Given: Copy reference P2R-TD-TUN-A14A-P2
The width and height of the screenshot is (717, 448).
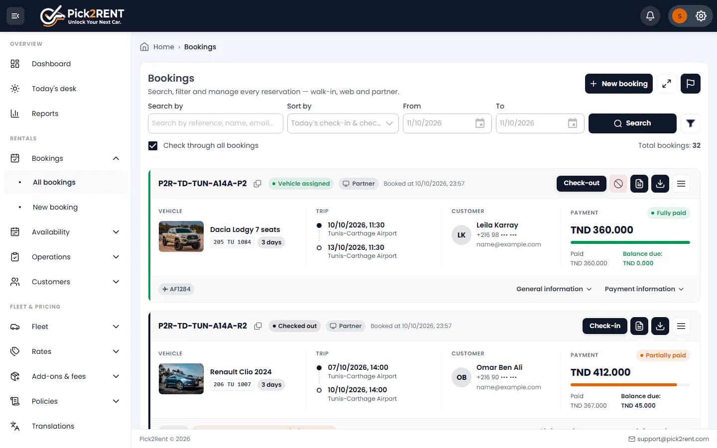Looking at the screenshot, I should click(257, 184).
